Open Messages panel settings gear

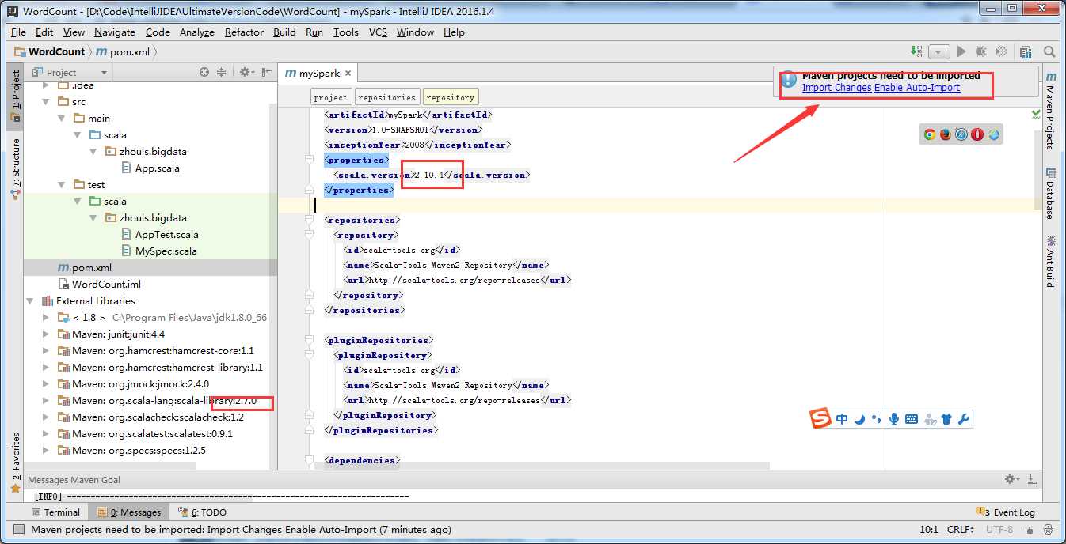coord(1012,479)
